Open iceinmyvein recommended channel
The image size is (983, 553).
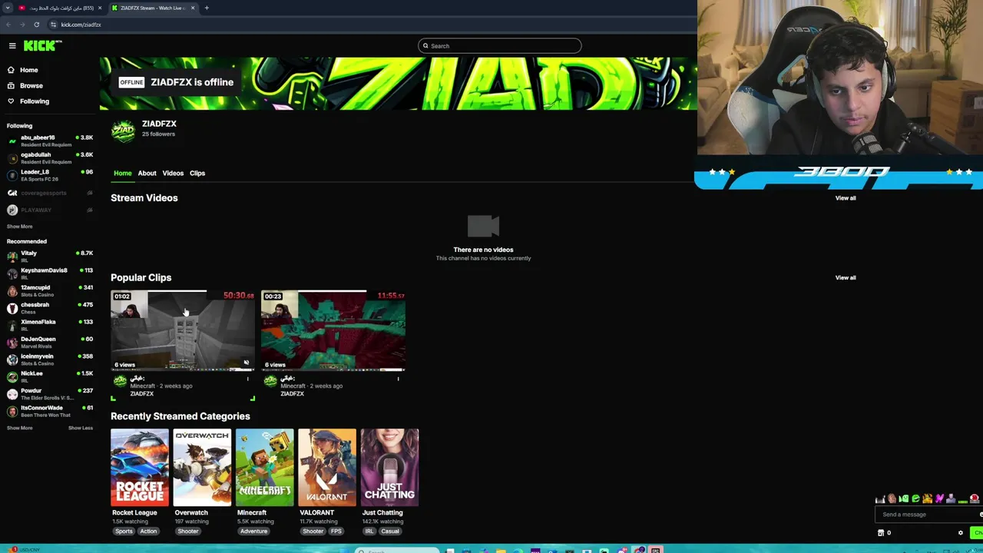pos(50,359)
